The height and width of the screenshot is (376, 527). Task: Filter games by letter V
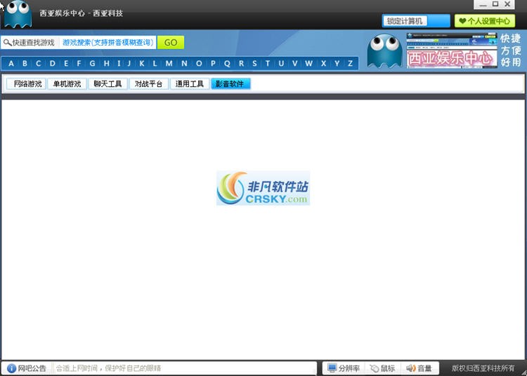(x=294, y=63)
